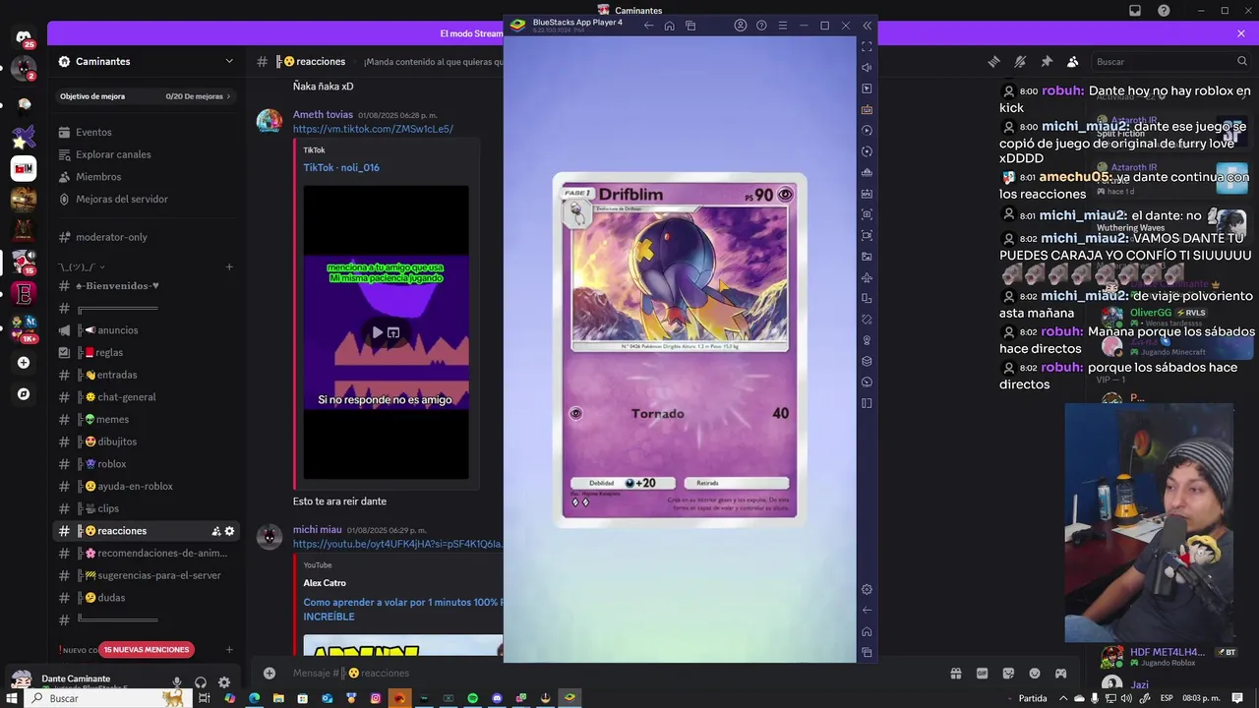The width and height of the screenshot is (1259, 708).
Task: Toggle Discord channel notification bell
Action: 1020,61
